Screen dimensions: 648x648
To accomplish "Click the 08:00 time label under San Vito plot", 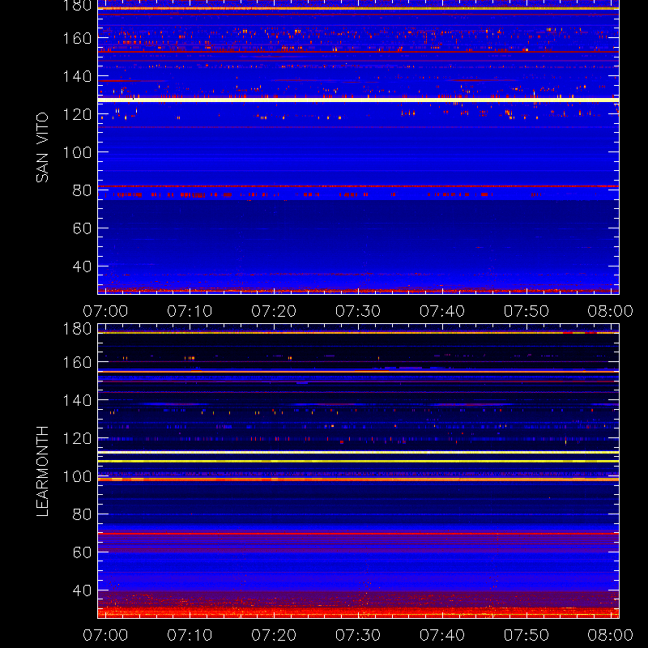I will pyautogui.click(x=611, y=311).
